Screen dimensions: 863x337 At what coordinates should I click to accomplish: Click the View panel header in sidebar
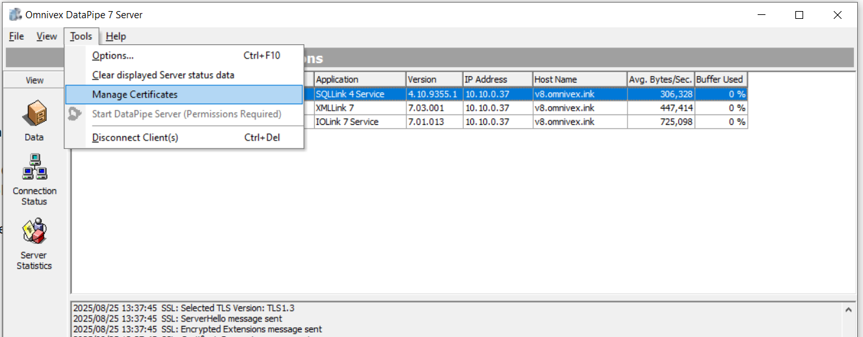(x=34, y=81)
